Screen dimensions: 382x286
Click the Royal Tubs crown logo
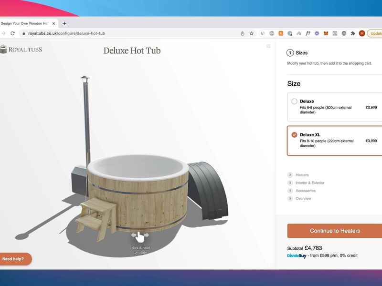click(x=21, y=50)
